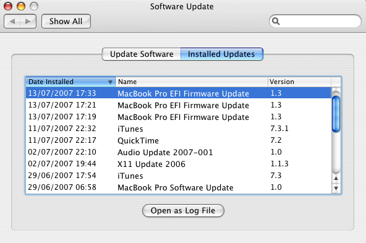Switch to the Update Software tab

pyautogui.click(x=142, y=54)
